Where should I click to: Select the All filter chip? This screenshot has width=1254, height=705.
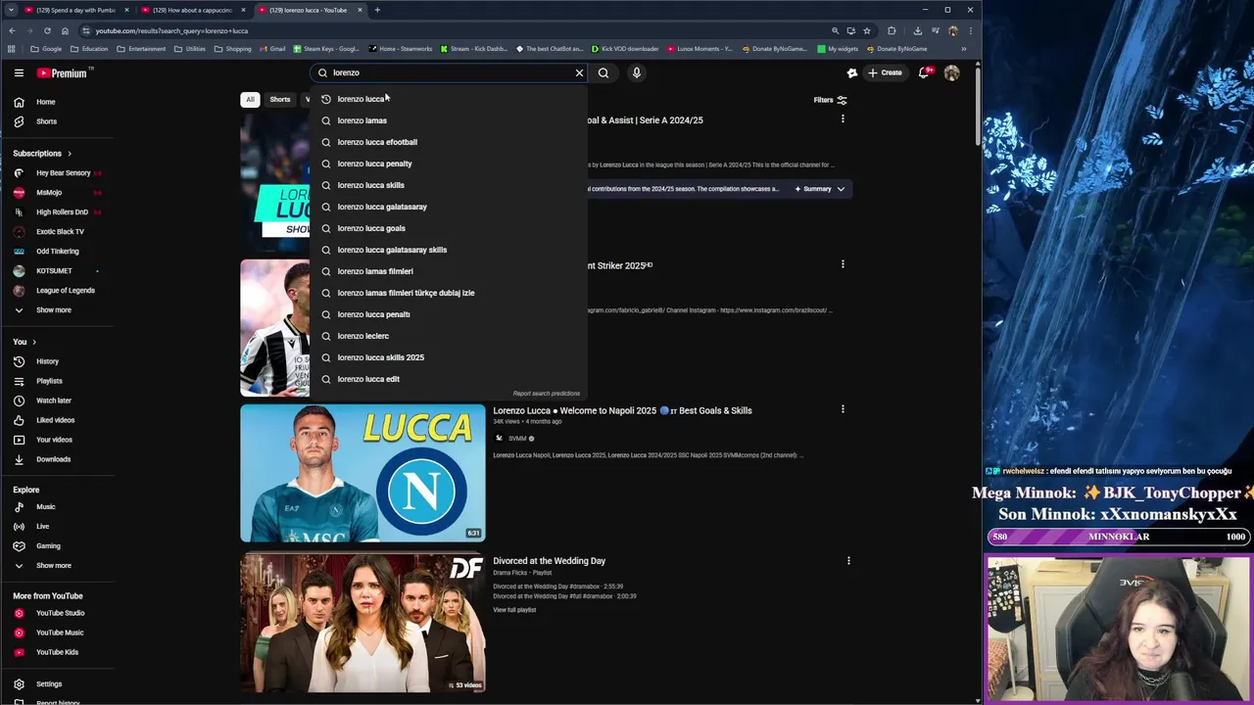pos(250,100)
